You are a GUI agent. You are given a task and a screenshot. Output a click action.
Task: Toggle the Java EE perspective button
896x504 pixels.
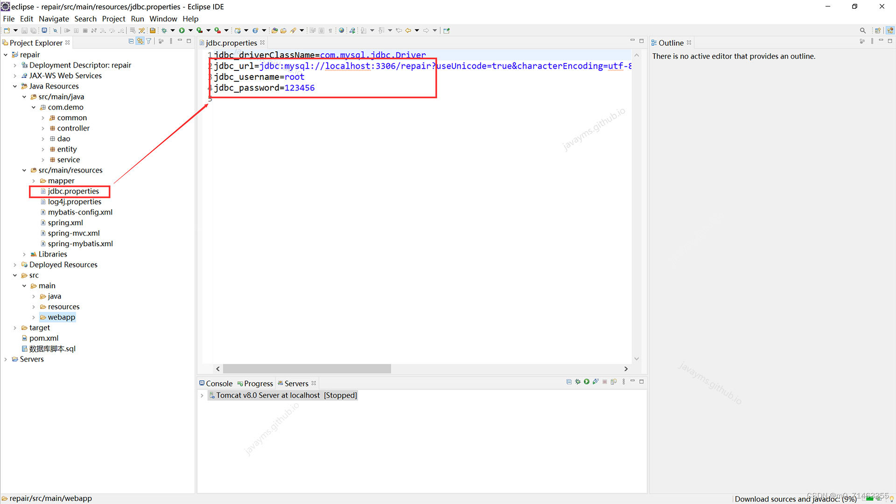click(x=890, y=30)
